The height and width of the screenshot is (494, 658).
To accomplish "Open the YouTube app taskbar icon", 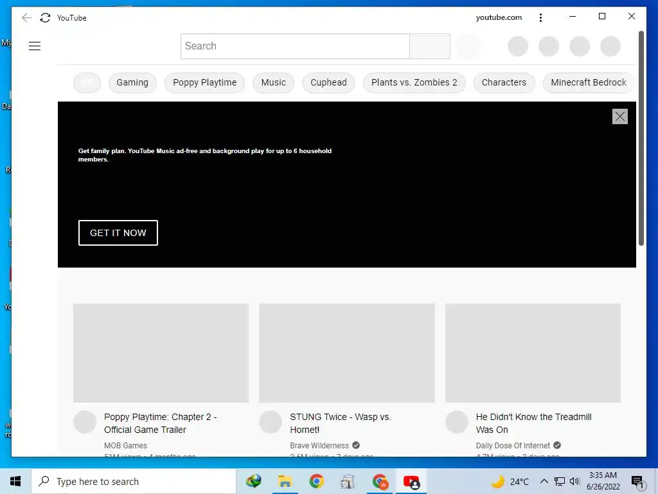I will tap(411, 481).
